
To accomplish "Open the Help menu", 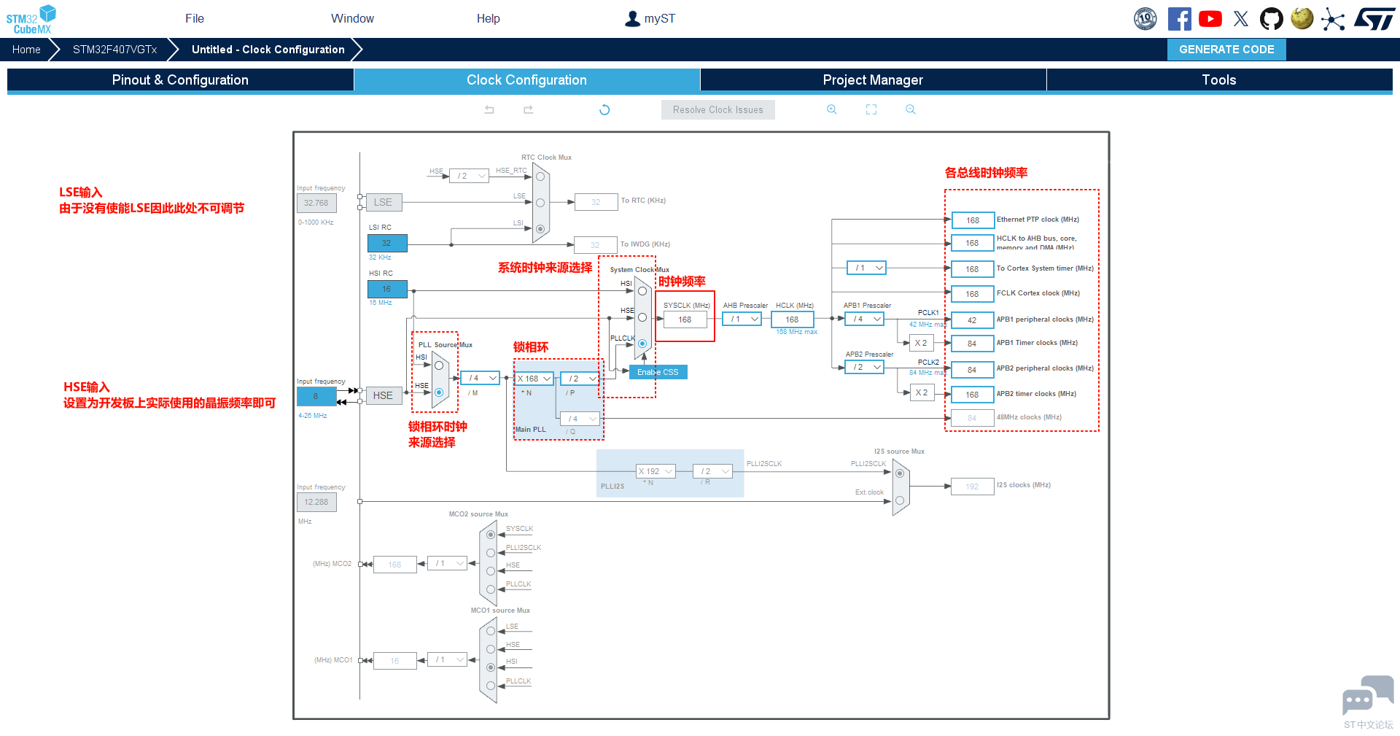I will coord(489,19).
